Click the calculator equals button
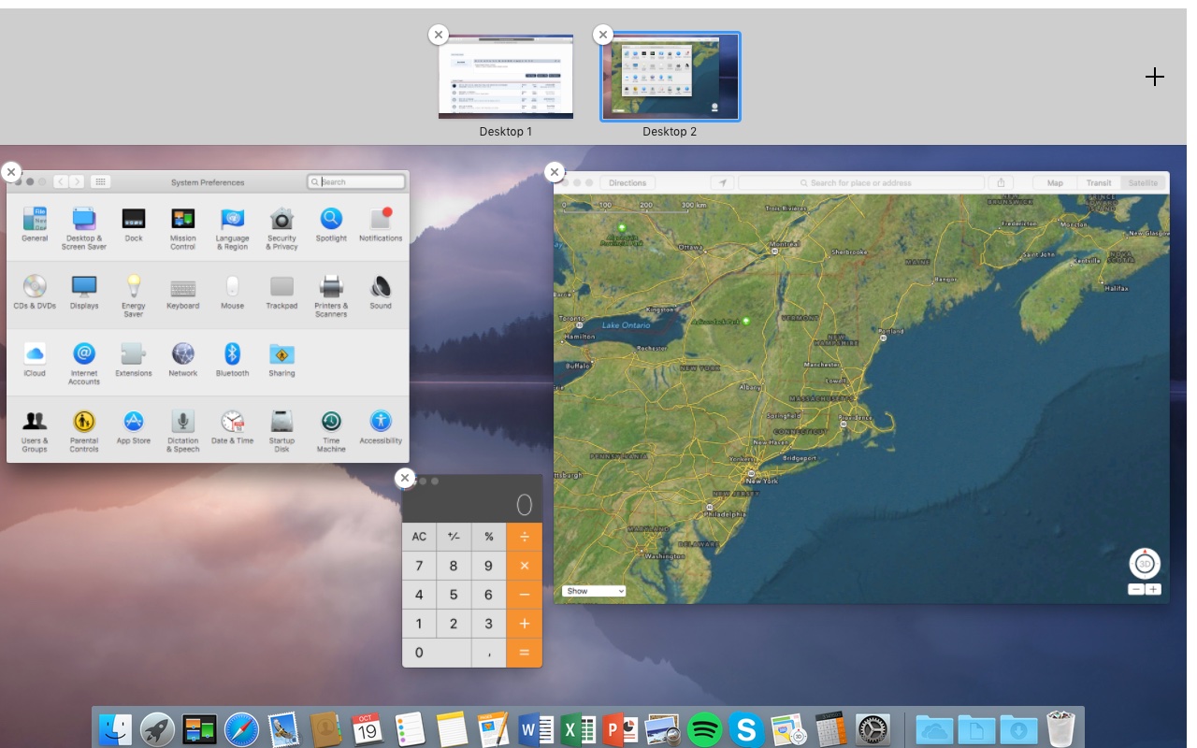Screen dimensions: 1197x748 coord(525,653)
